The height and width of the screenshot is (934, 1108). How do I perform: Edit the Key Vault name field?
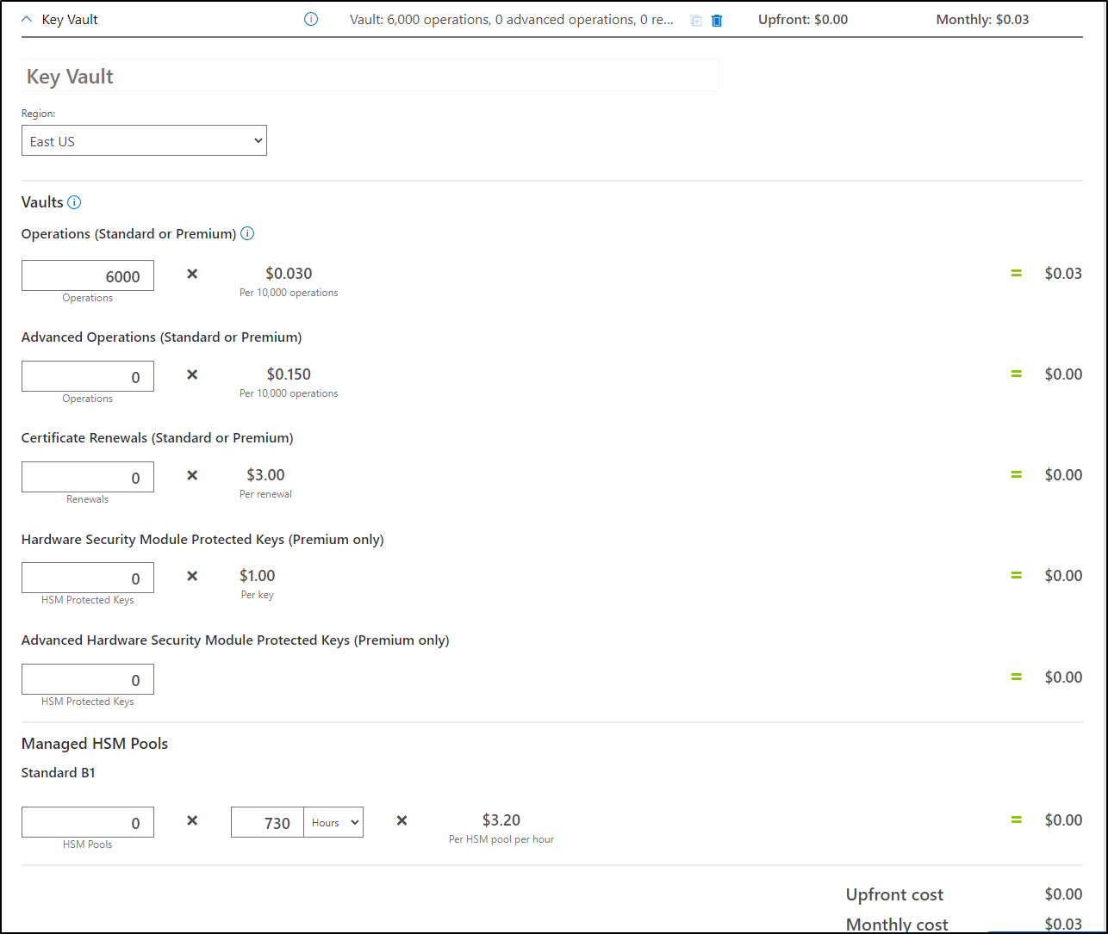pos(370,76)
